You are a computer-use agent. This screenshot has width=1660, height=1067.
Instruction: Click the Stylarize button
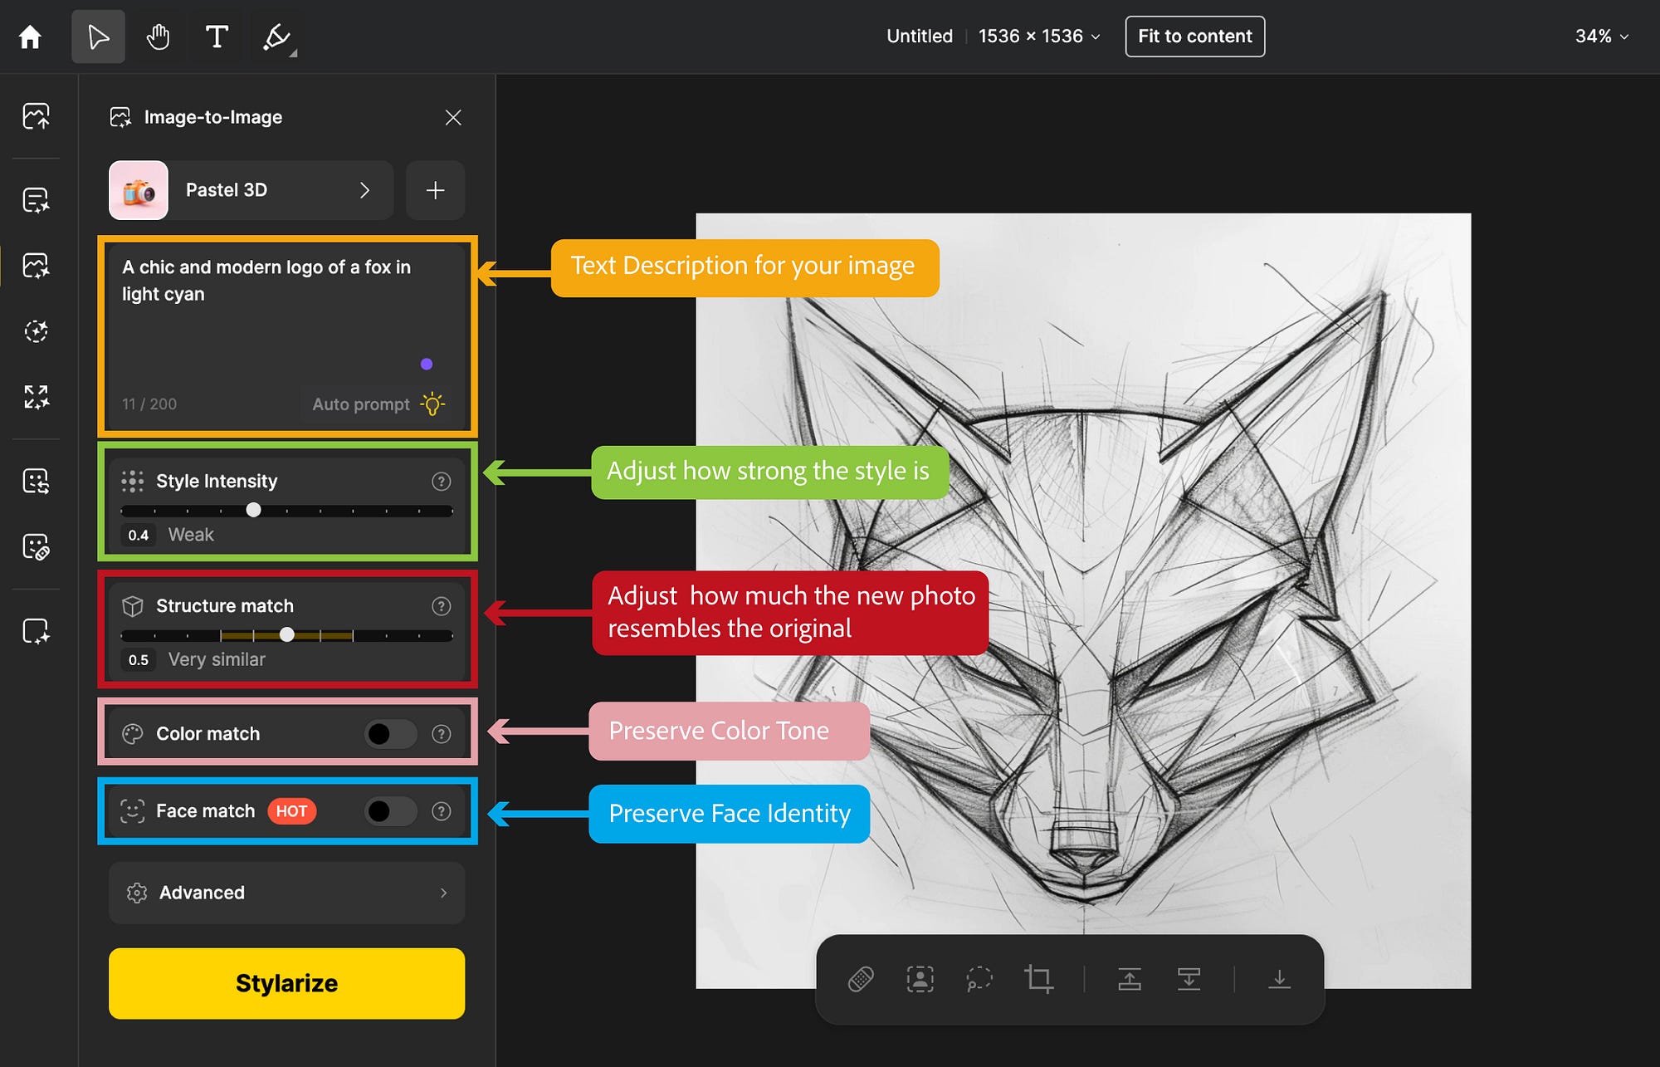(x=286, y=983)
